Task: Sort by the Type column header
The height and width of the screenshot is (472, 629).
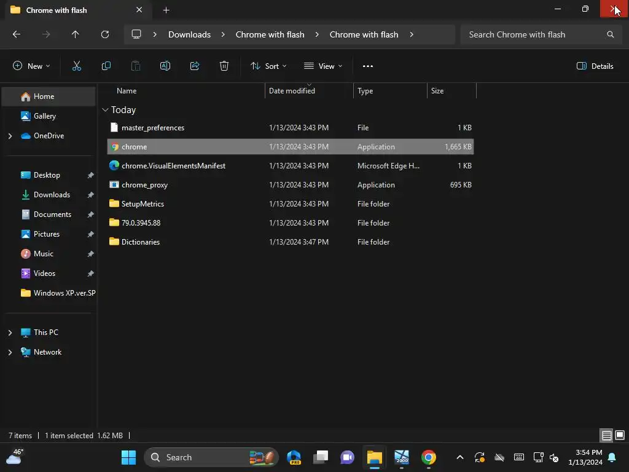Action: (x=365, y=91)
